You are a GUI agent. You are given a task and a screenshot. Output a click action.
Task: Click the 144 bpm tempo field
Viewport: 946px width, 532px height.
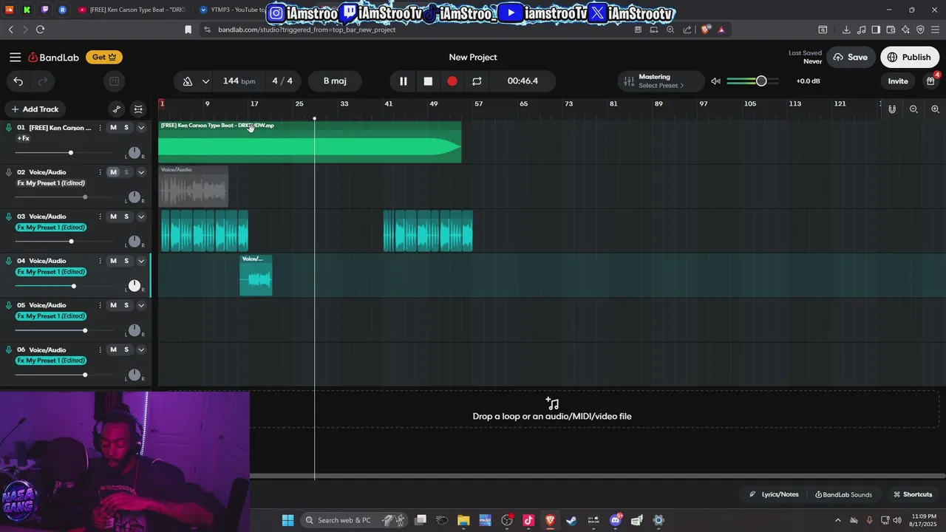pyautogui.click(x=239, y=81)
